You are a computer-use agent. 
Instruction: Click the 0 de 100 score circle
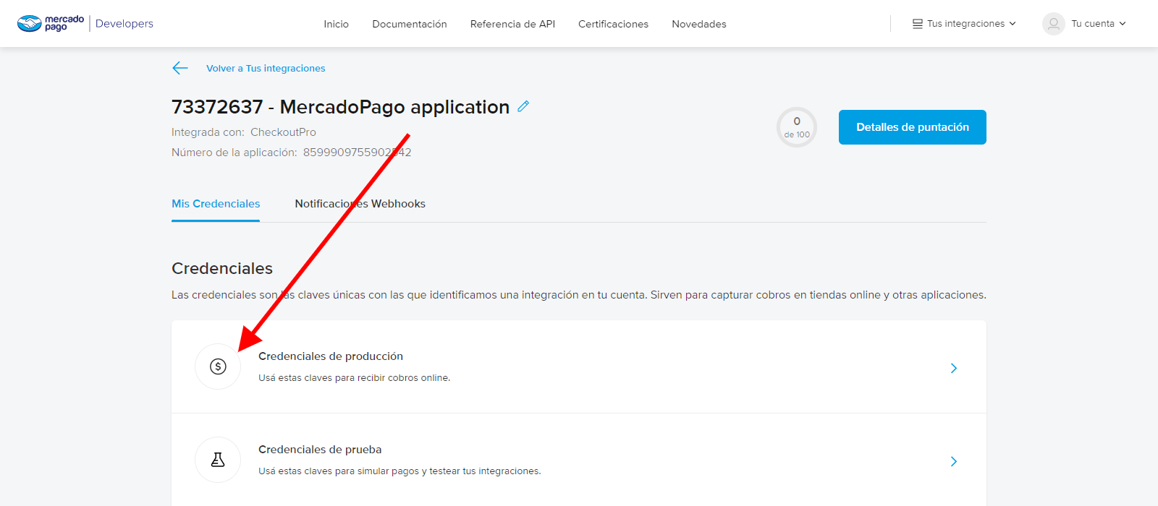[797, 127]
